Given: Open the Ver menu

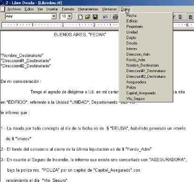Looking at the screenshot, I should coord(40,9).
